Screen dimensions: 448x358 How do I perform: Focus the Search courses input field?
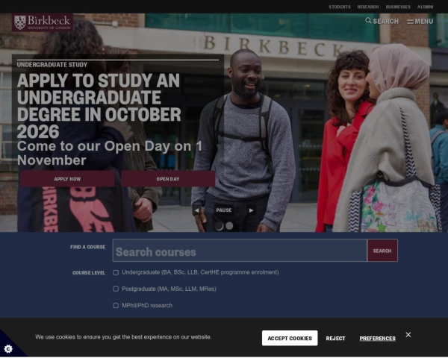click(x=240, y=251)
